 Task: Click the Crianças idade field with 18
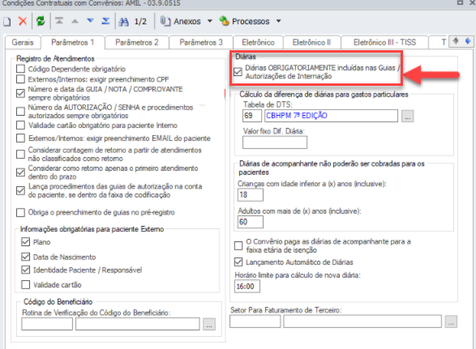click(251, 194)
